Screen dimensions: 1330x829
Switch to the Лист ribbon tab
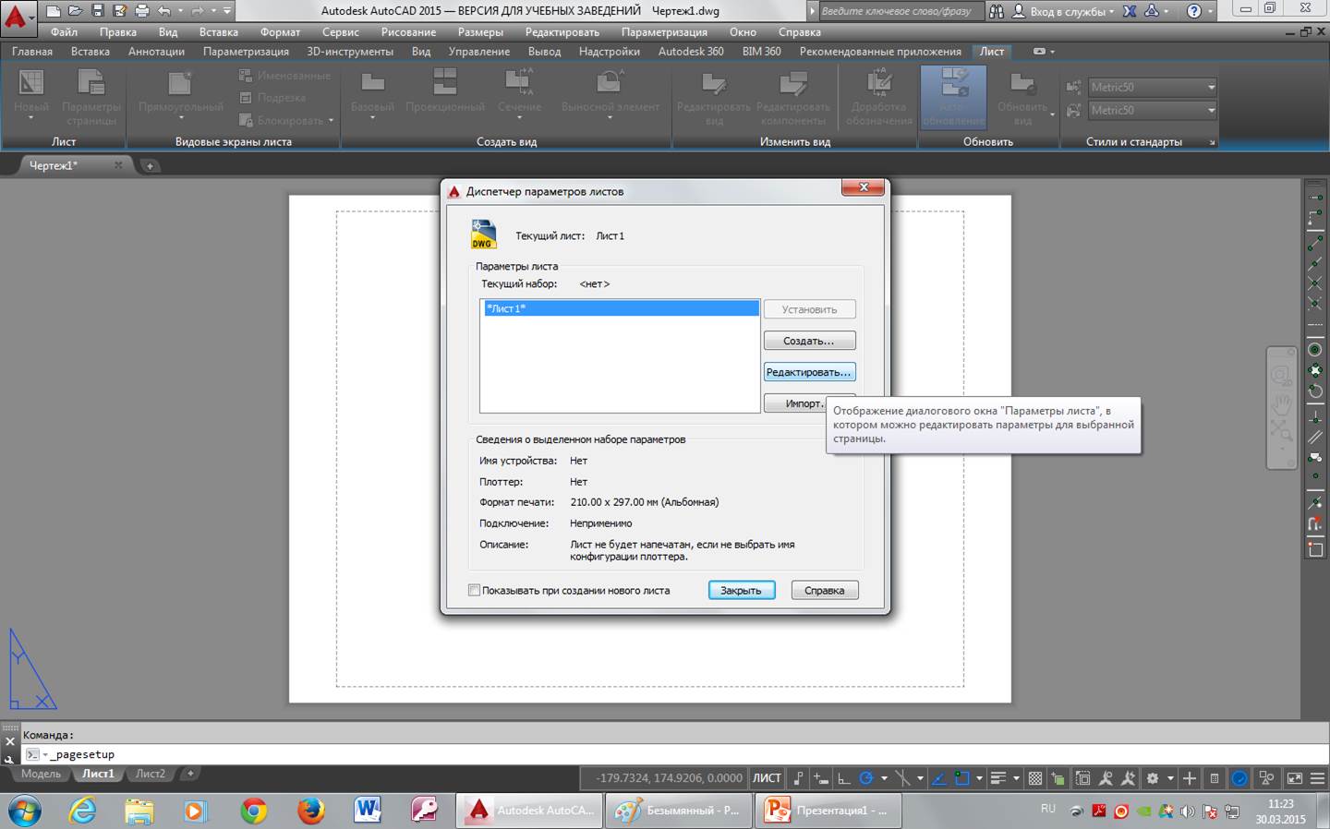pyautogui.click(x=991, y=52)
